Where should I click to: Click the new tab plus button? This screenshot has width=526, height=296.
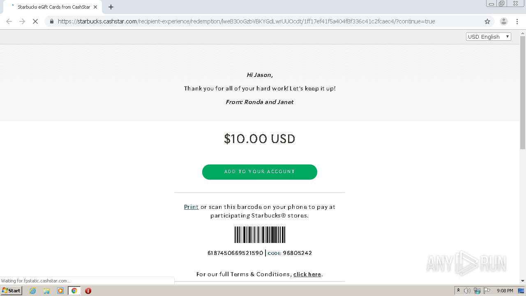pos(111,7)
